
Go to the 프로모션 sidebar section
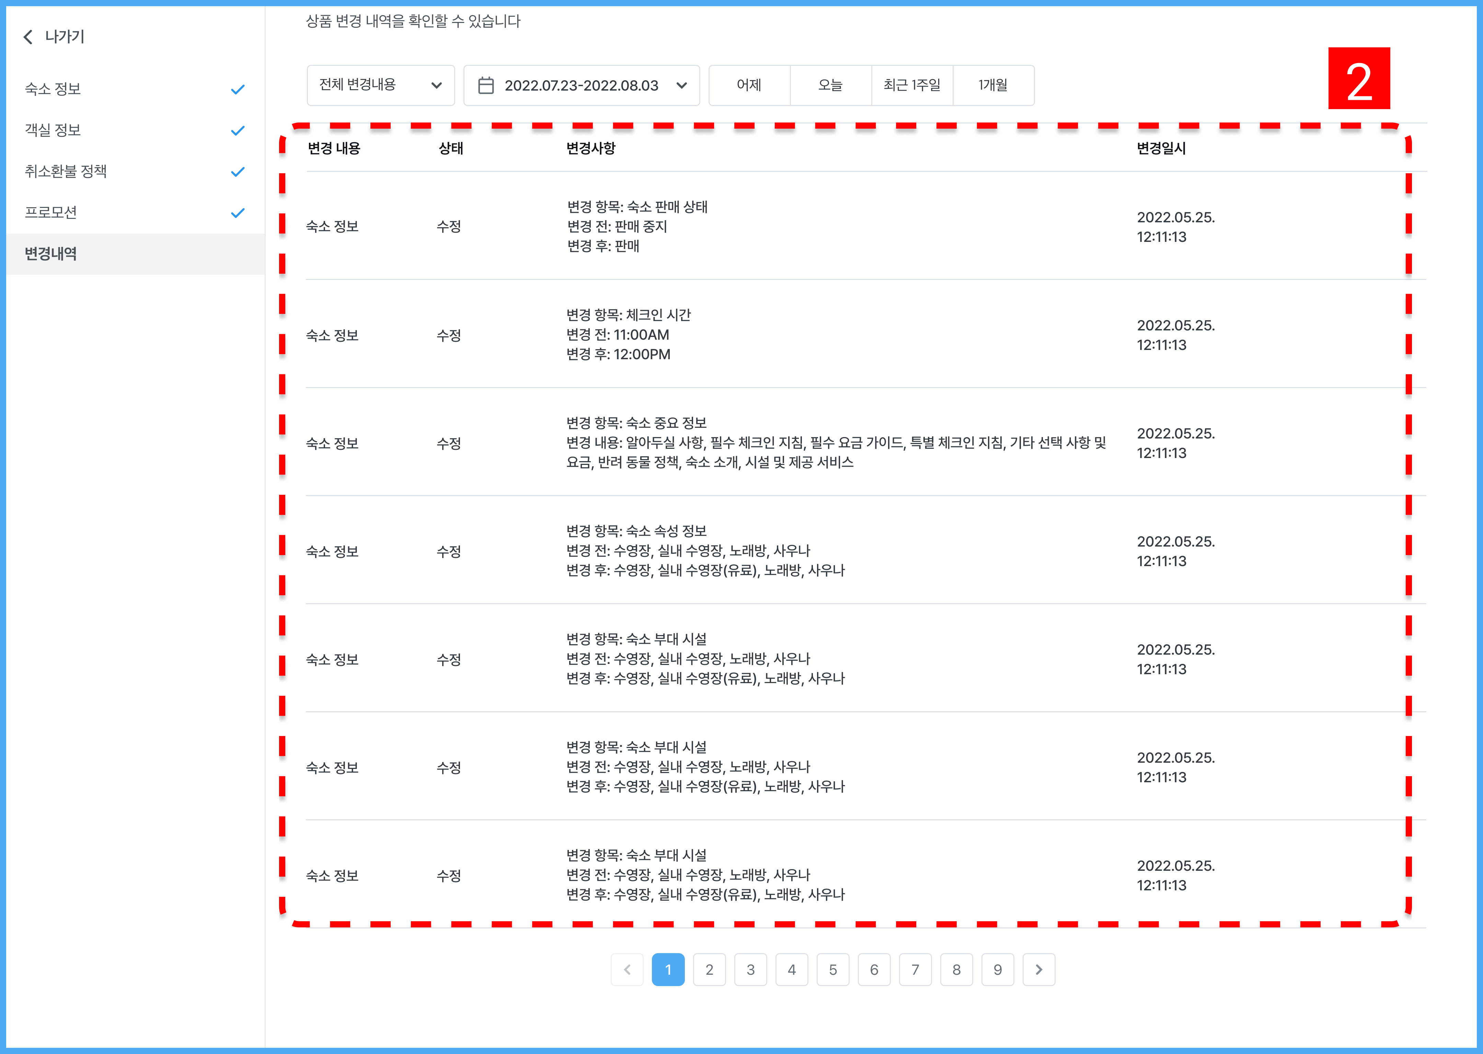51,213
